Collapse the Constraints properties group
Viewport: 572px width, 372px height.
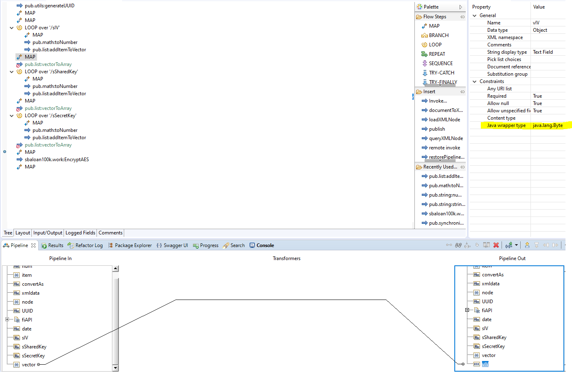click(x=475, y=81)
